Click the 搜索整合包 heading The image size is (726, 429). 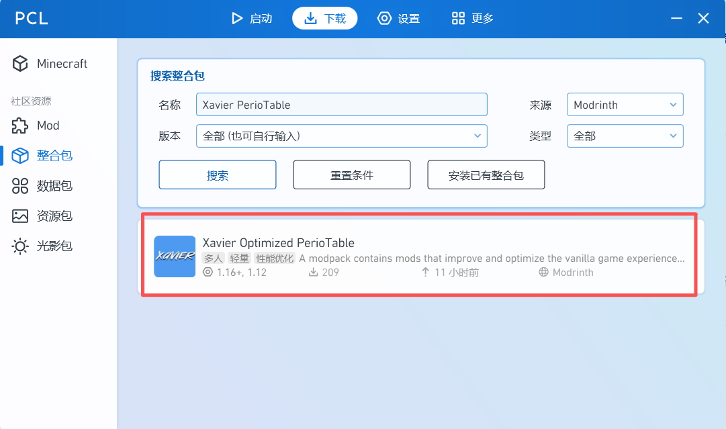tap(177, 76)
